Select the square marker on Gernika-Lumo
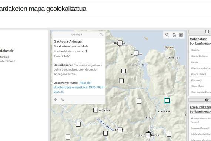 coord(148,135)
